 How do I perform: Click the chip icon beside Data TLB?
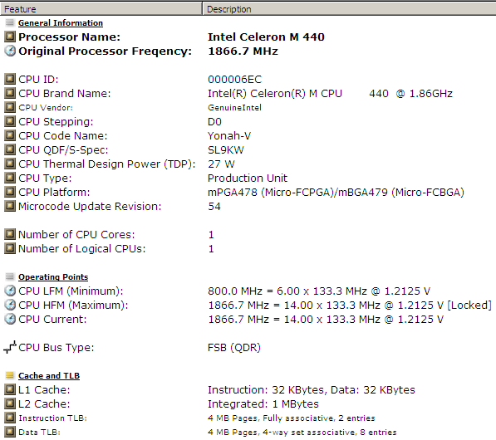coord(10,432)
